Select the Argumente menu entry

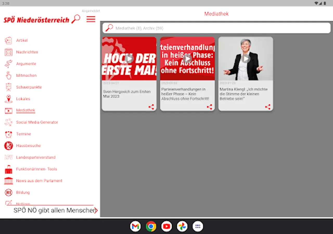click(26, 64)
